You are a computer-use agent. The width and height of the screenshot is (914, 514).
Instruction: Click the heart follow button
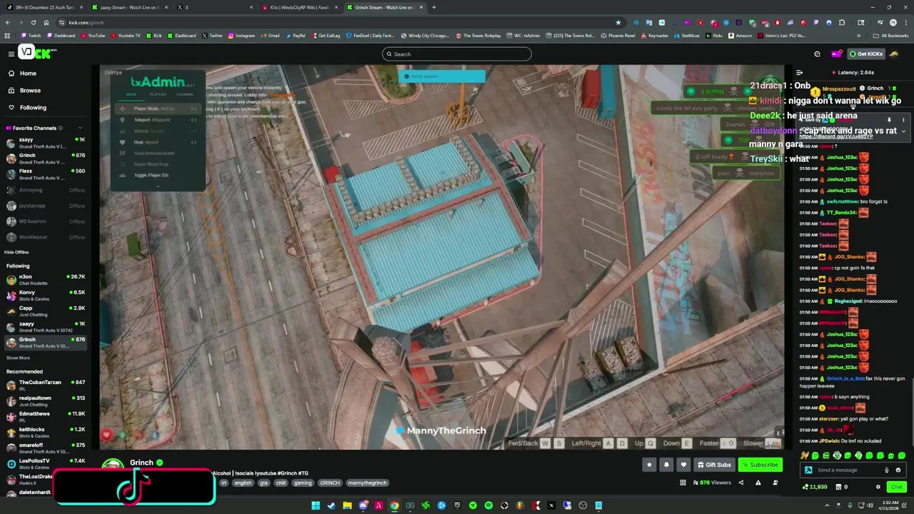click(x=683, y=465)
